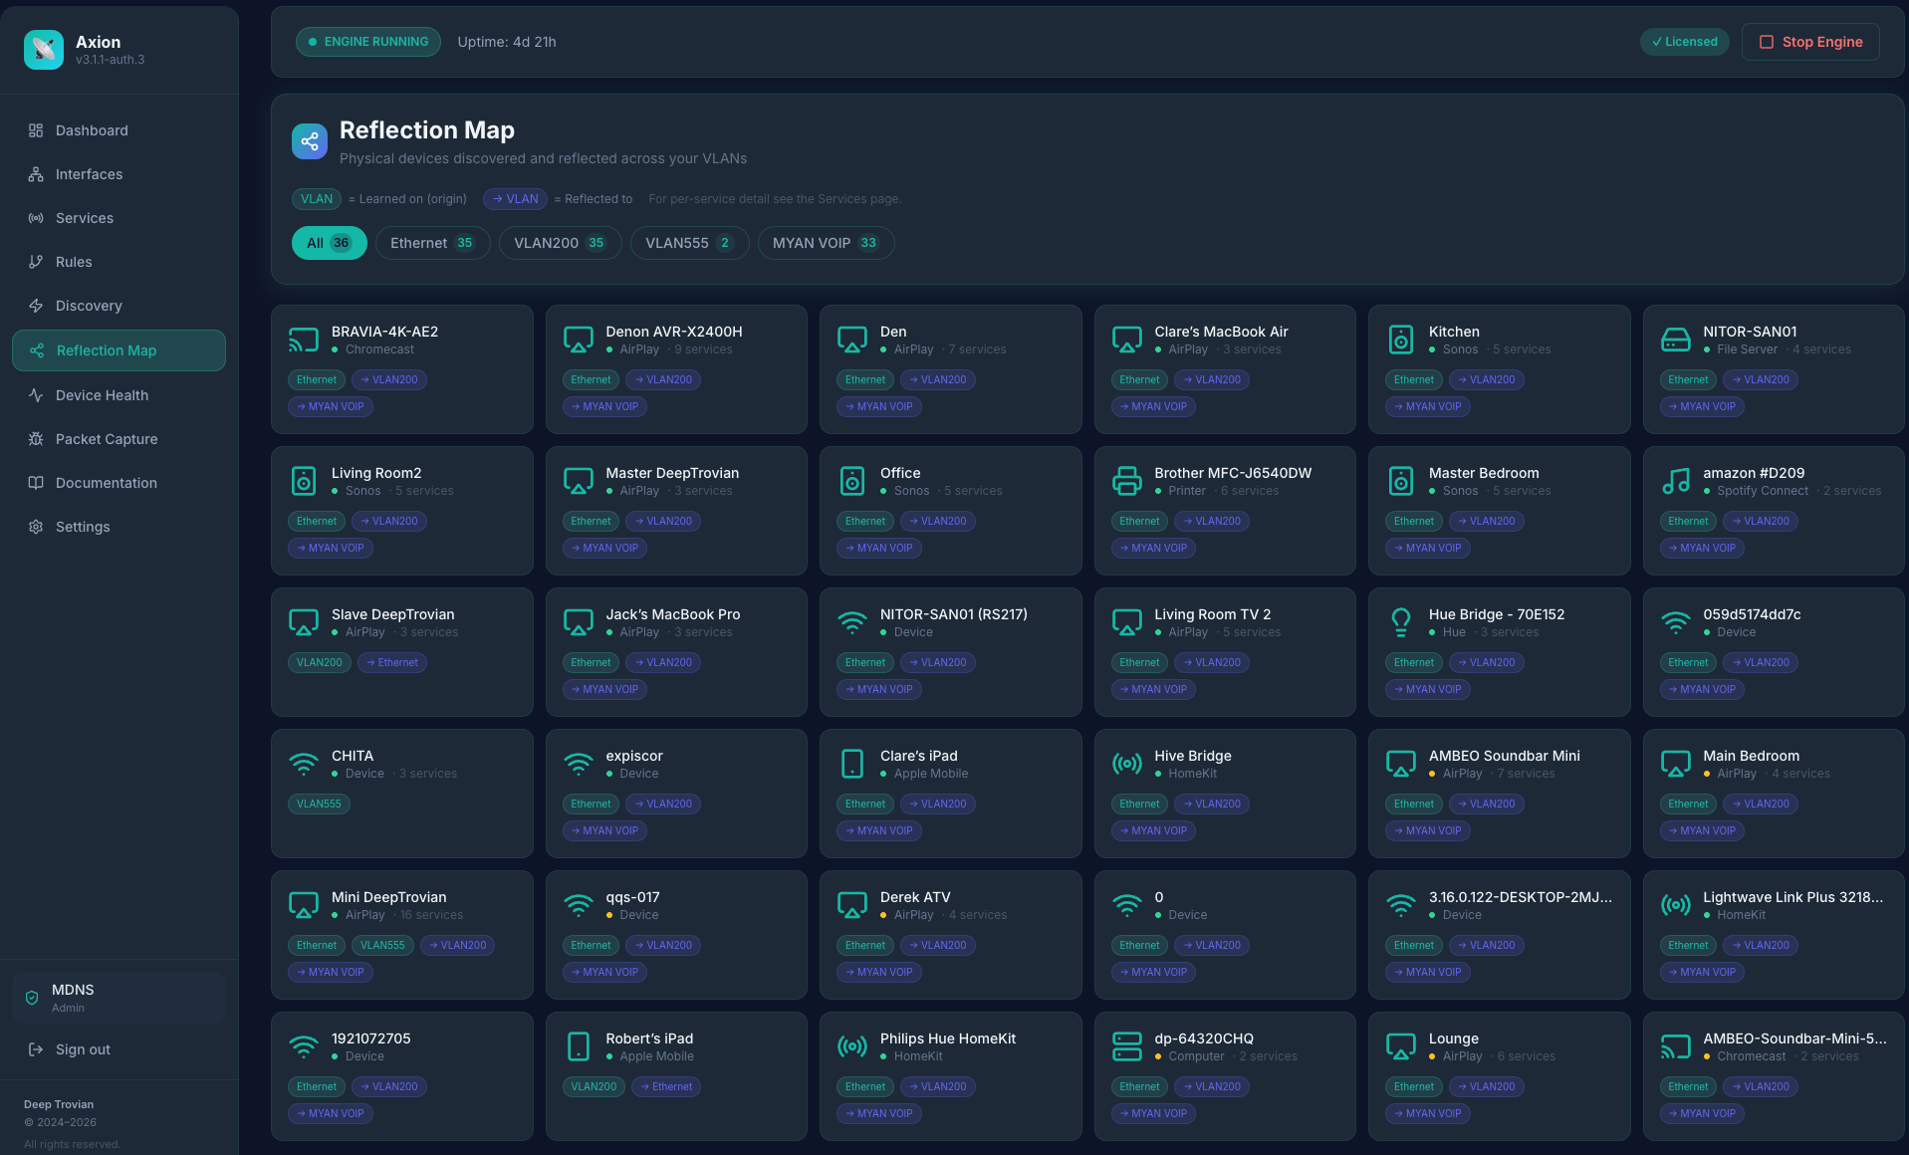Filter devices by Ethernet tab

point(432,243)
